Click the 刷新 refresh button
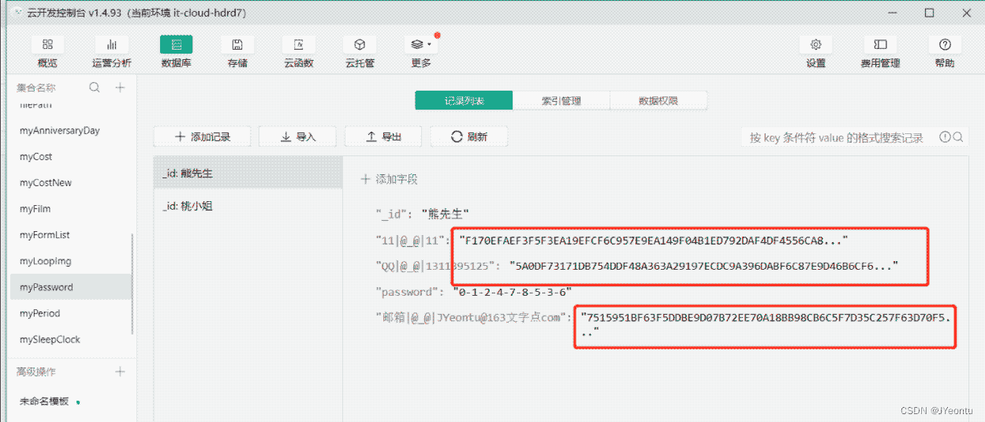Screen dimensions: 985x422 [468, 136]
